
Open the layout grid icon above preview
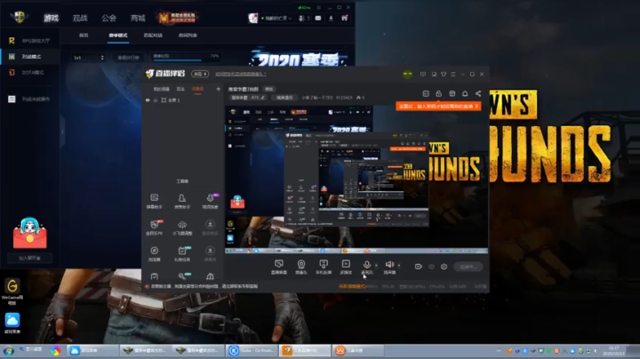[x=452, y=94]
